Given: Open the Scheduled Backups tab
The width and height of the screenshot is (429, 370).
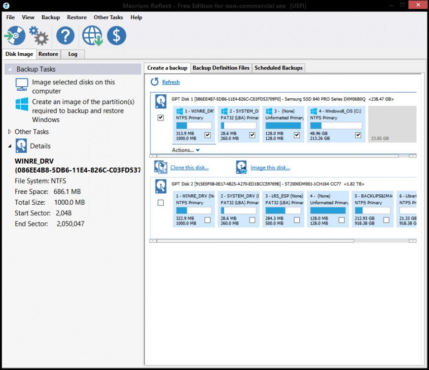Looking at the screenshot, I should pos(279,68).
